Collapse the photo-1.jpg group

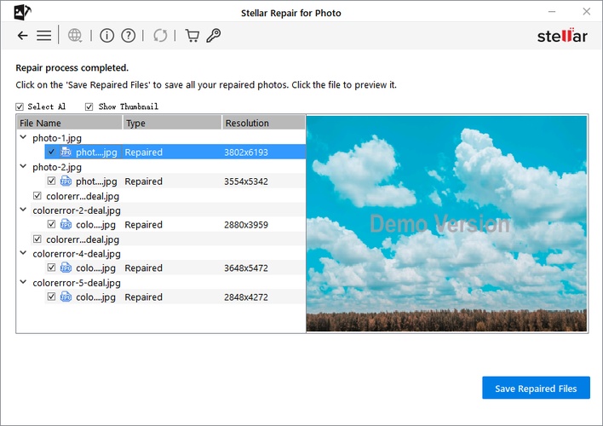point(23,137)
